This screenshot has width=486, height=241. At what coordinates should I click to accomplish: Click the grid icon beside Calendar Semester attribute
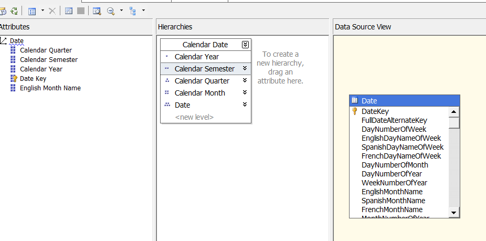13,59
